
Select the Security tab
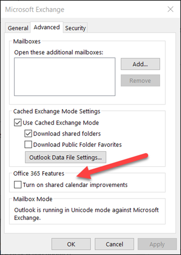(x=75, y=28)
